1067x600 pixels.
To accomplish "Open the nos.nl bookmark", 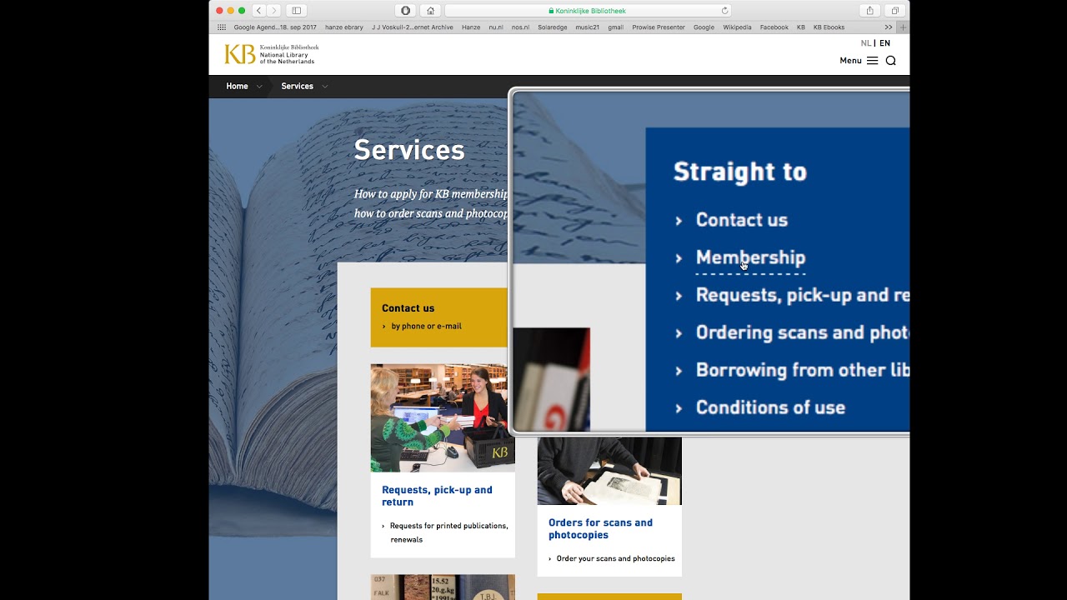I will click(x=520, y=27).
